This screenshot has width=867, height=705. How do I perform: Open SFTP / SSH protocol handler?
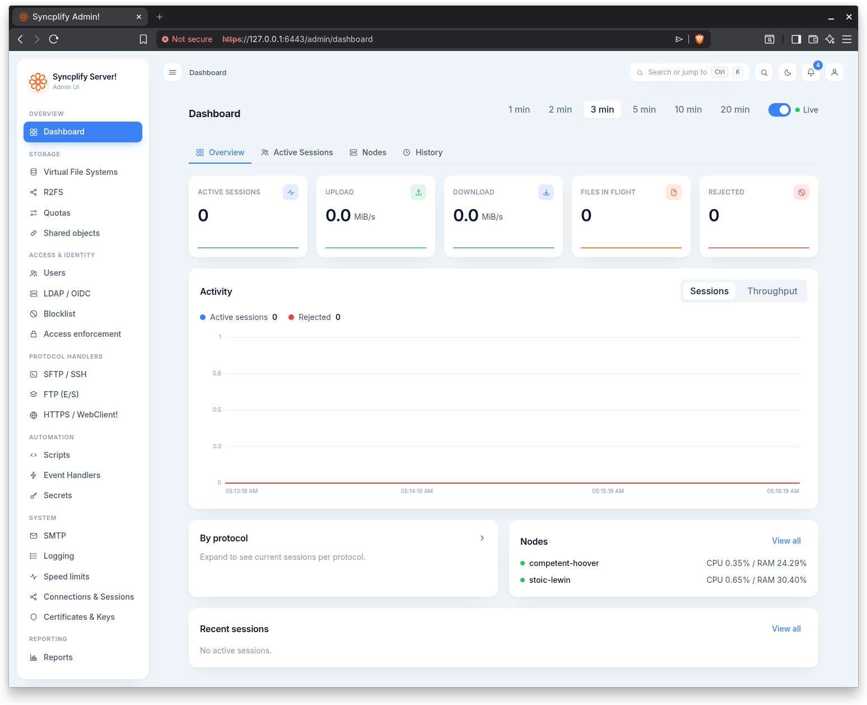83,374
